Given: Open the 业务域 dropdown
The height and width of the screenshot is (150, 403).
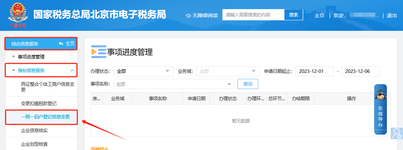Looking at the screenshot, I should [x=228, y=71].
